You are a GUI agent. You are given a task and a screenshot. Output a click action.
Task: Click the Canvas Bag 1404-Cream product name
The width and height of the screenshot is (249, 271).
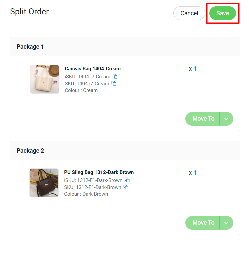[93, 69]
